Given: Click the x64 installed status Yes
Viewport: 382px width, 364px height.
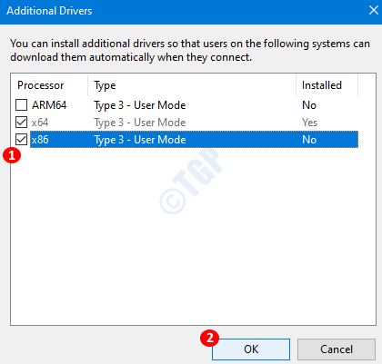Looking at the screenshot, I should click(x=309, y=123).
